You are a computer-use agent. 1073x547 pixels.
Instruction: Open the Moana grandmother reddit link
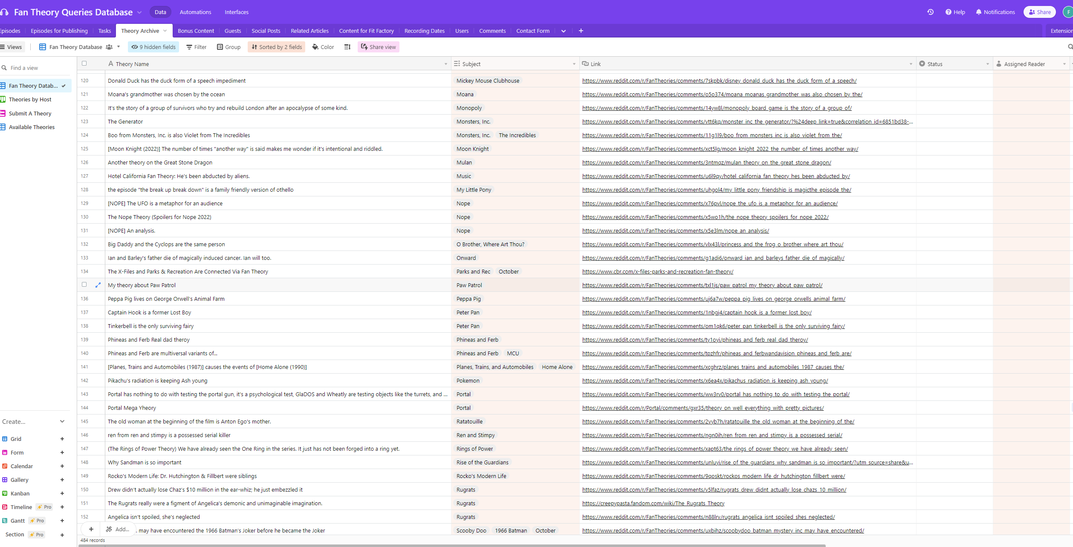click(722, 94)
